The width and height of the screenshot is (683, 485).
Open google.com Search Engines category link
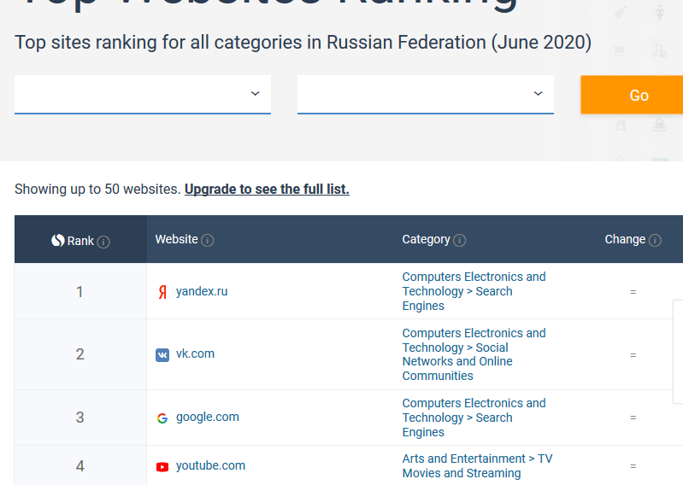coord(474,418)
